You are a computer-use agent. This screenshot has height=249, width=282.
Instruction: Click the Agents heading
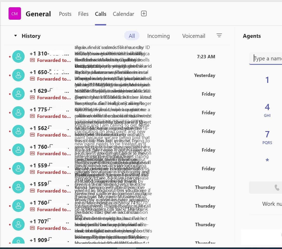coord(252,36)
